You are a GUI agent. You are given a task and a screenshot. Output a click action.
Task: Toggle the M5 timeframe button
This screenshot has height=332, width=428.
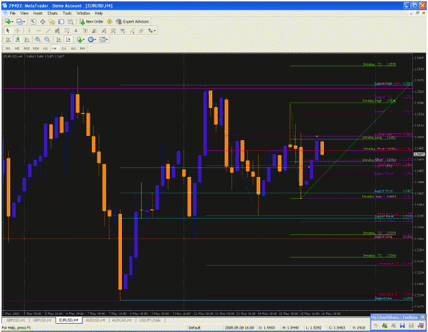pos(17,49)
